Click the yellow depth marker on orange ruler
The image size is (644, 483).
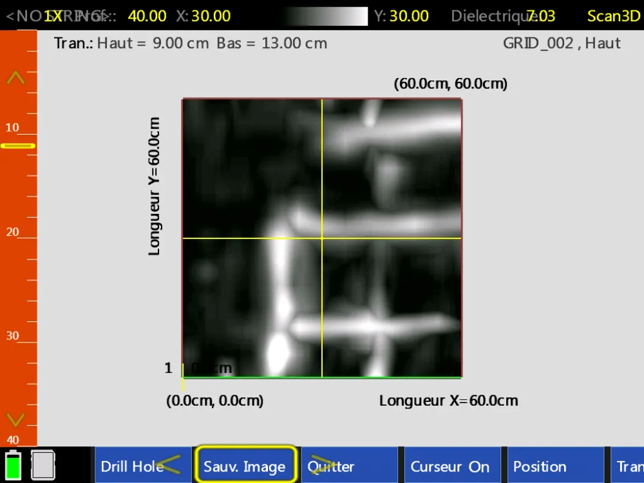coord(18,146)
